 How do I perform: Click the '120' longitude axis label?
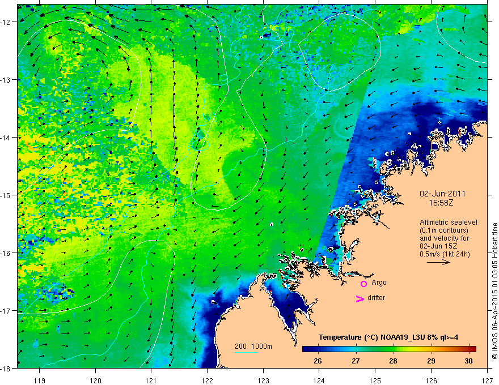95,380
